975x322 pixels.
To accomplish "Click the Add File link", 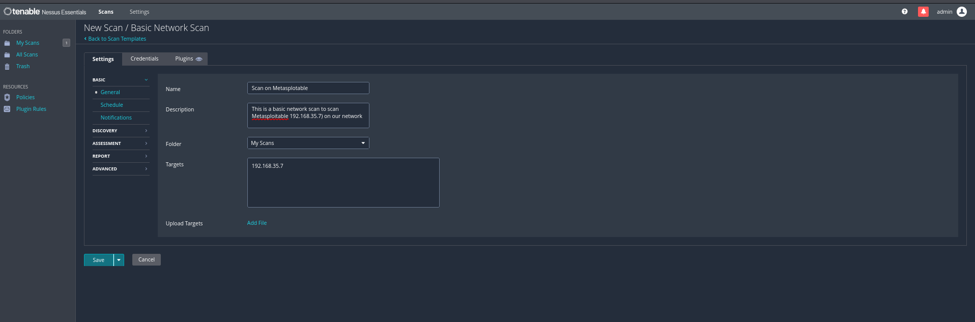I will point(256,223).
